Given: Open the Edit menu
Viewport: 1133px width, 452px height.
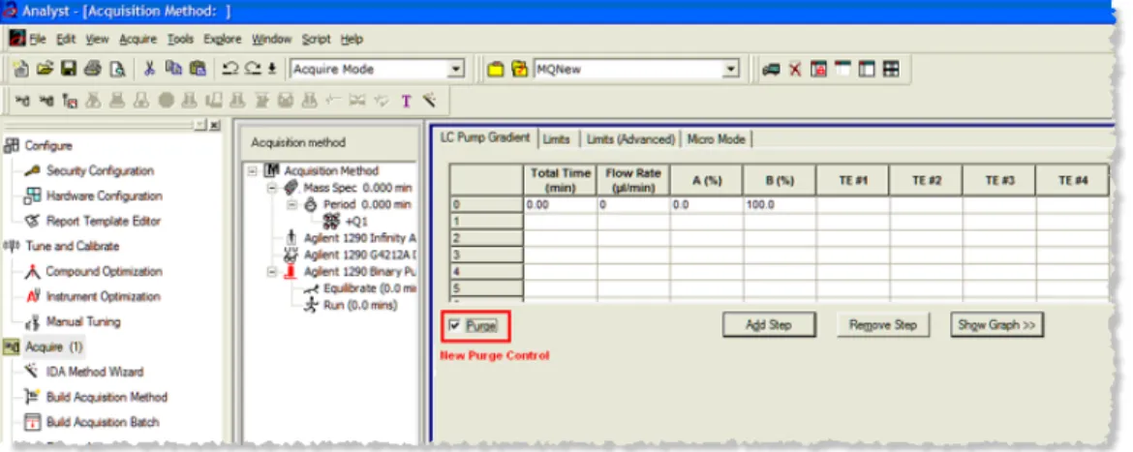Looking at the screenshot, I should 66,39.
